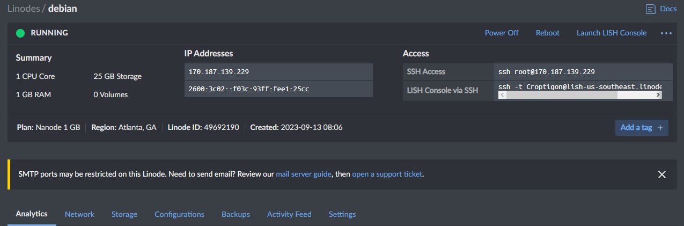The image size is (684, 226).
Task: Open the Backups tab
Action: coord(236,214)
